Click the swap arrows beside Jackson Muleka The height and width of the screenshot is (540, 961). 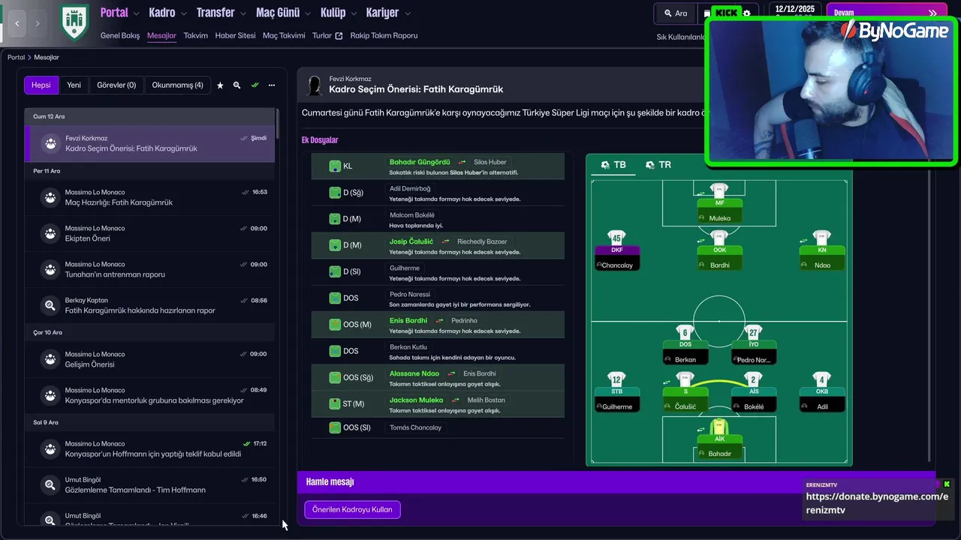(x=455, y=400)
